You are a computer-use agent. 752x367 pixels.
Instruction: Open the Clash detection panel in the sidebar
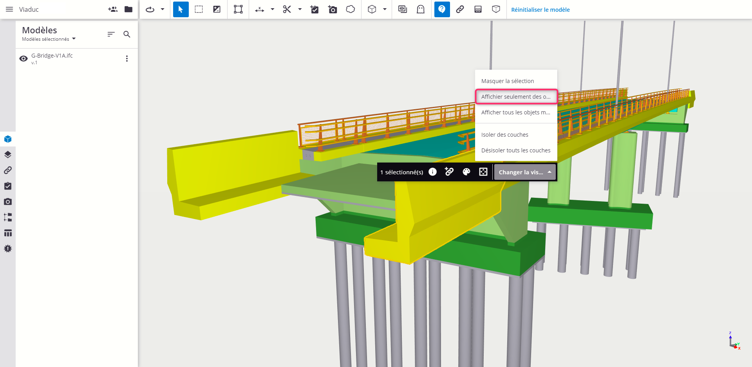7,248
